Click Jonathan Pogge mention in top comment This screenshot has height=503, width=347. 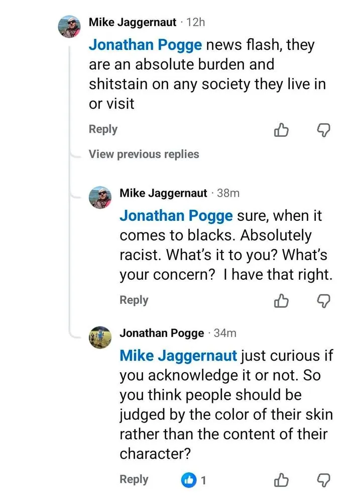point(145,45)
